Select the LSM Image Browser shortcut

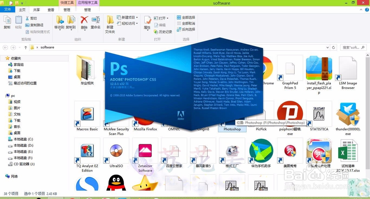348,72
